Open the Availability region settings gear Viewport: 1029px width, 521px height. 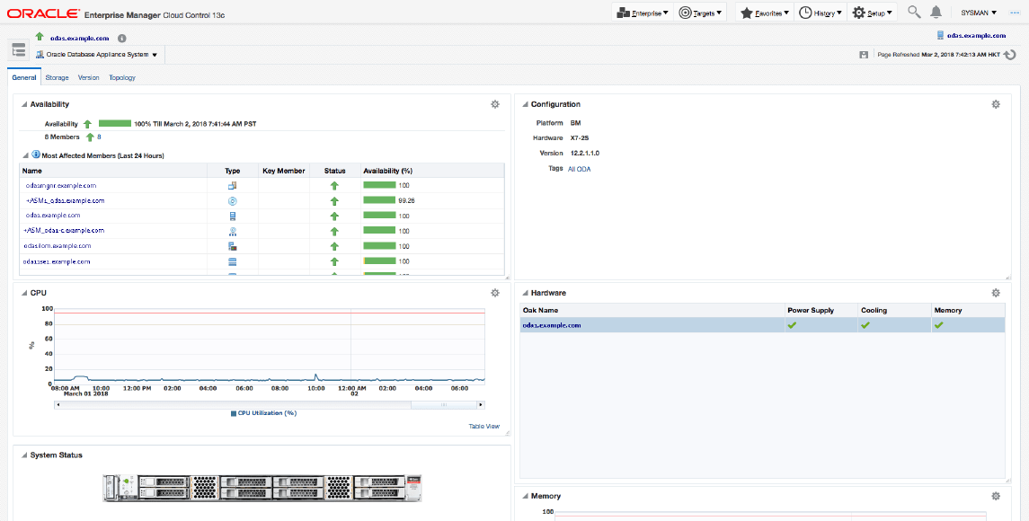(x=494, y=104)
